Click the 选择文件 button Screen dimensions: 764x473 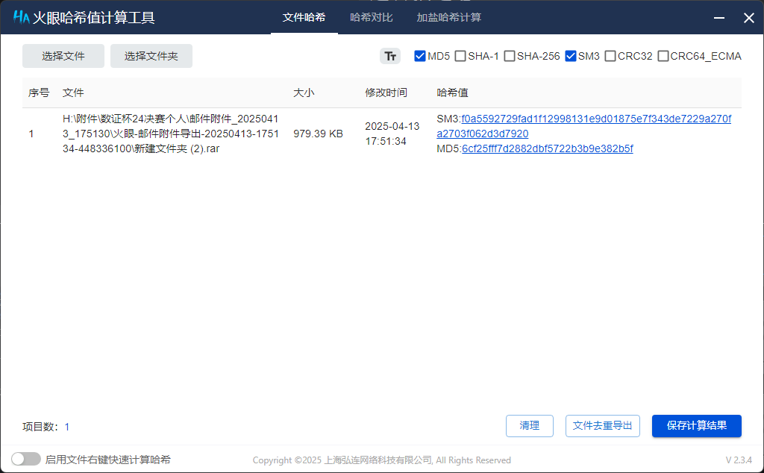coord(63,55)
